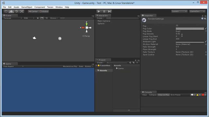209x117 pixels.
Task: Open the Terrain menu
Action: point(50,7)
